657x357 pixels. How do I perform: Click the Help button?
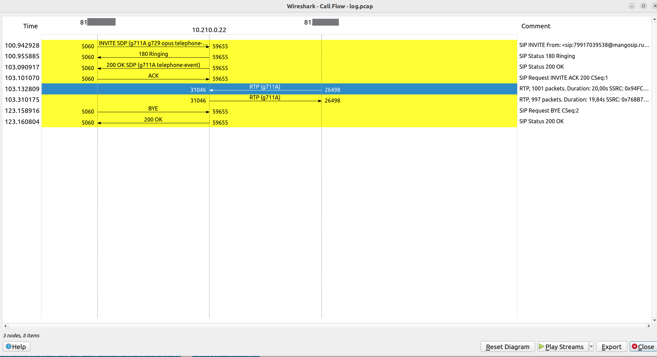16,347
